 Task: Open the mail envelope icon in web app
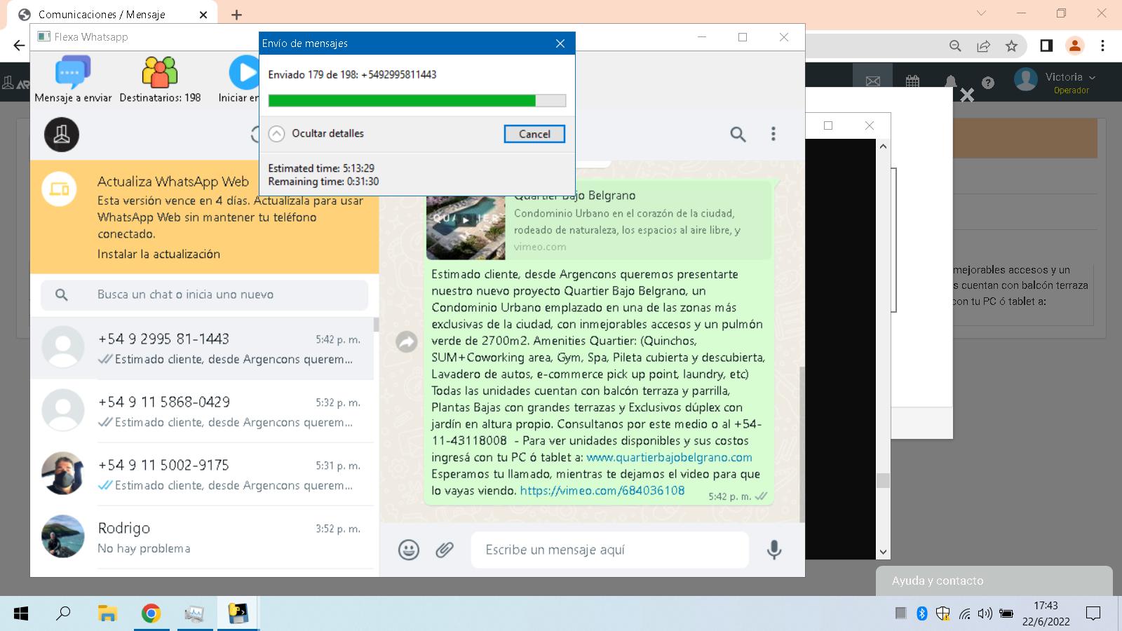(x=873, y=82)
